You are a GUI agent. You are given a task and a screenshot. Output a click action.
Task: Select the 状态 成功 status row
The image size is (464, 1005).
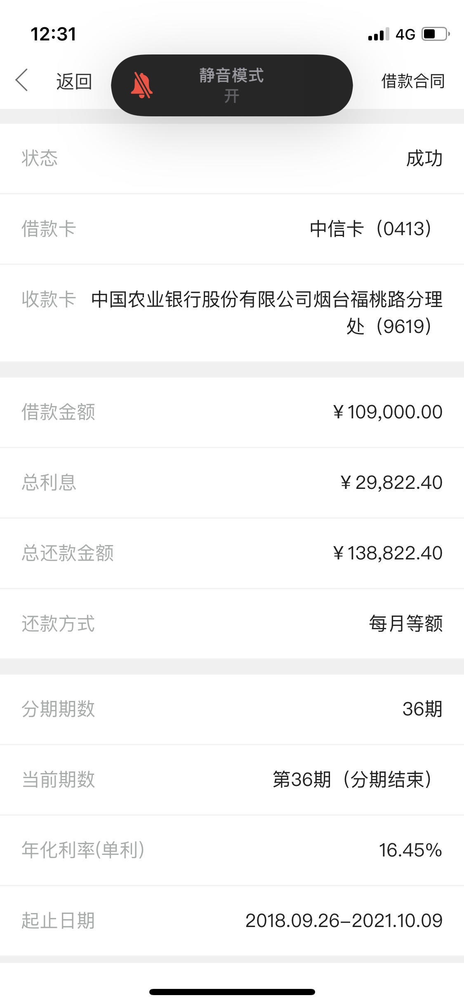(x=232, y=159)
